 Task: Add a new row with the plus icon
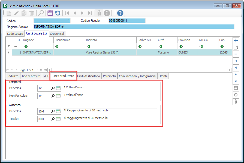tap(236, 40)
